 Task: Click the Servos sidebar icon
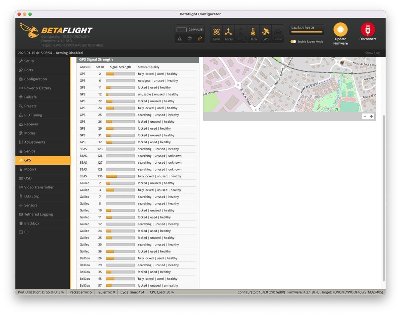point(21,151)
